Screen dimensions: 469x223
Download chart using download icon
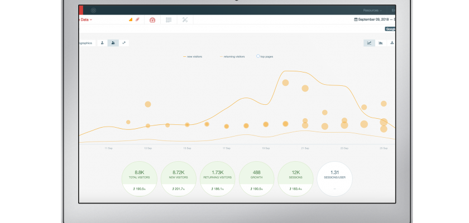point(392,42)
